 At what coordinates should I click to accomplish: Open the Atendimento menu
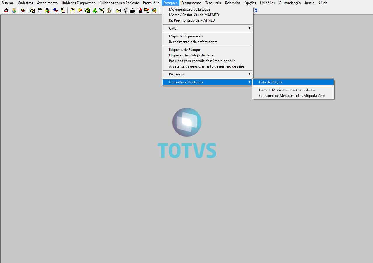[x=47, y=3]
